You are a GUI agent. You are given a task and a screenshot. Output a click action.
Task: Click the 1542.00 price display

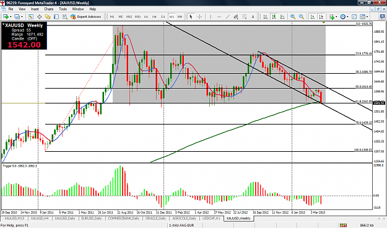[24, 45]
